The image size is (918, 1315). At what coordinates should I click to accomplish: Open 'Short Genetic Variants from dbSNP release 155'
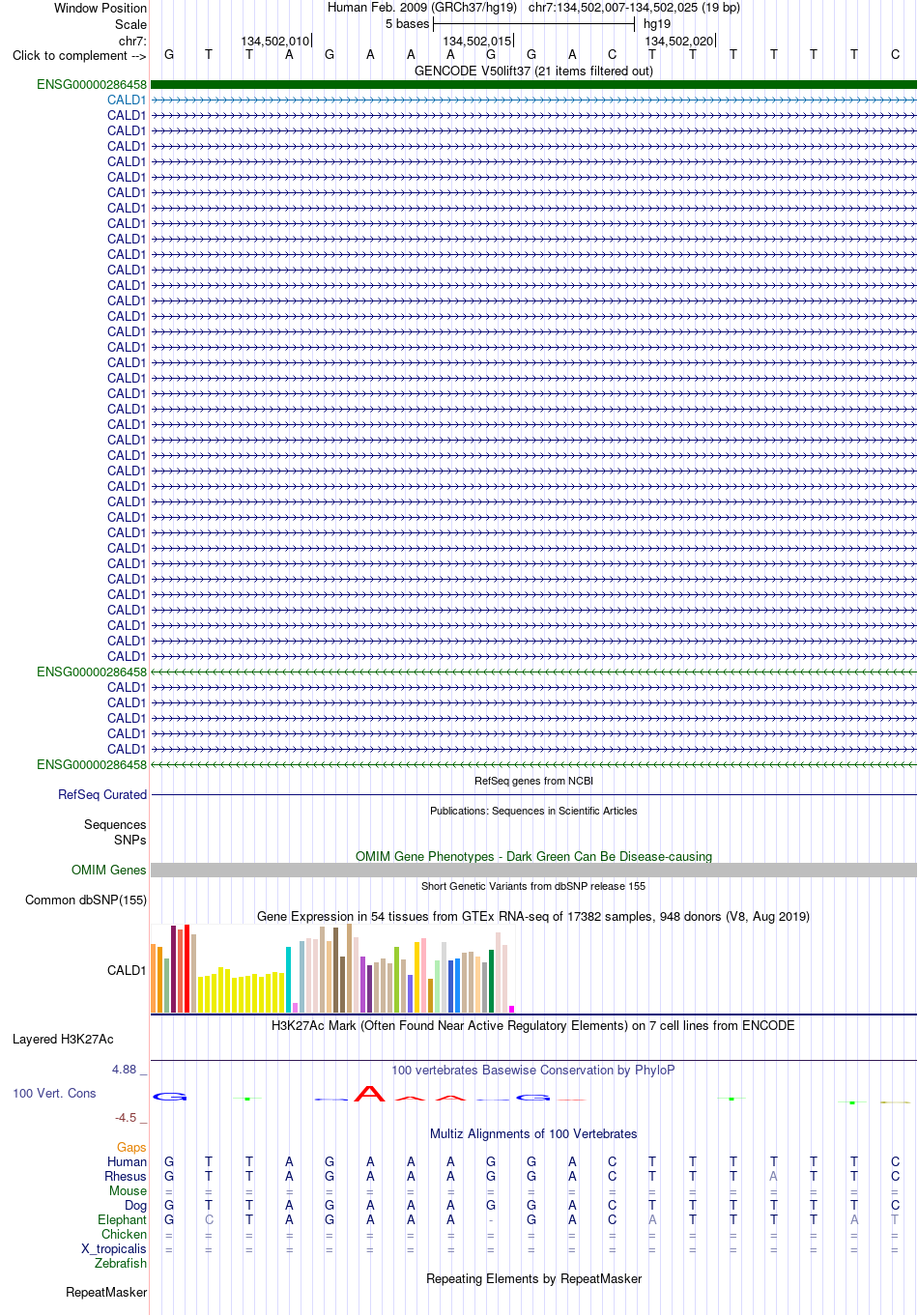point(533,886)
